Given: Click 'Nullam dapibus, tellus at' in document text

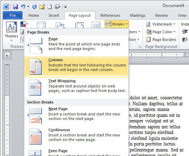Looking at the screenshot, I should point(157,104).
